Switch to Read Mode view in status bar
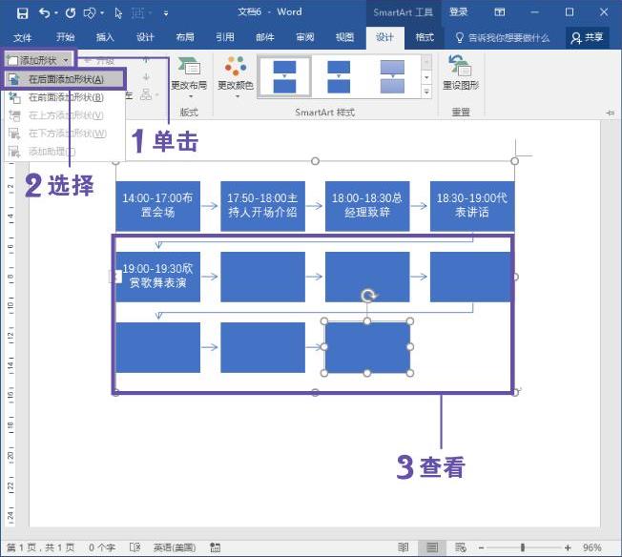The height and width of the screenshot is (557, 622). (x=404, y=547)
